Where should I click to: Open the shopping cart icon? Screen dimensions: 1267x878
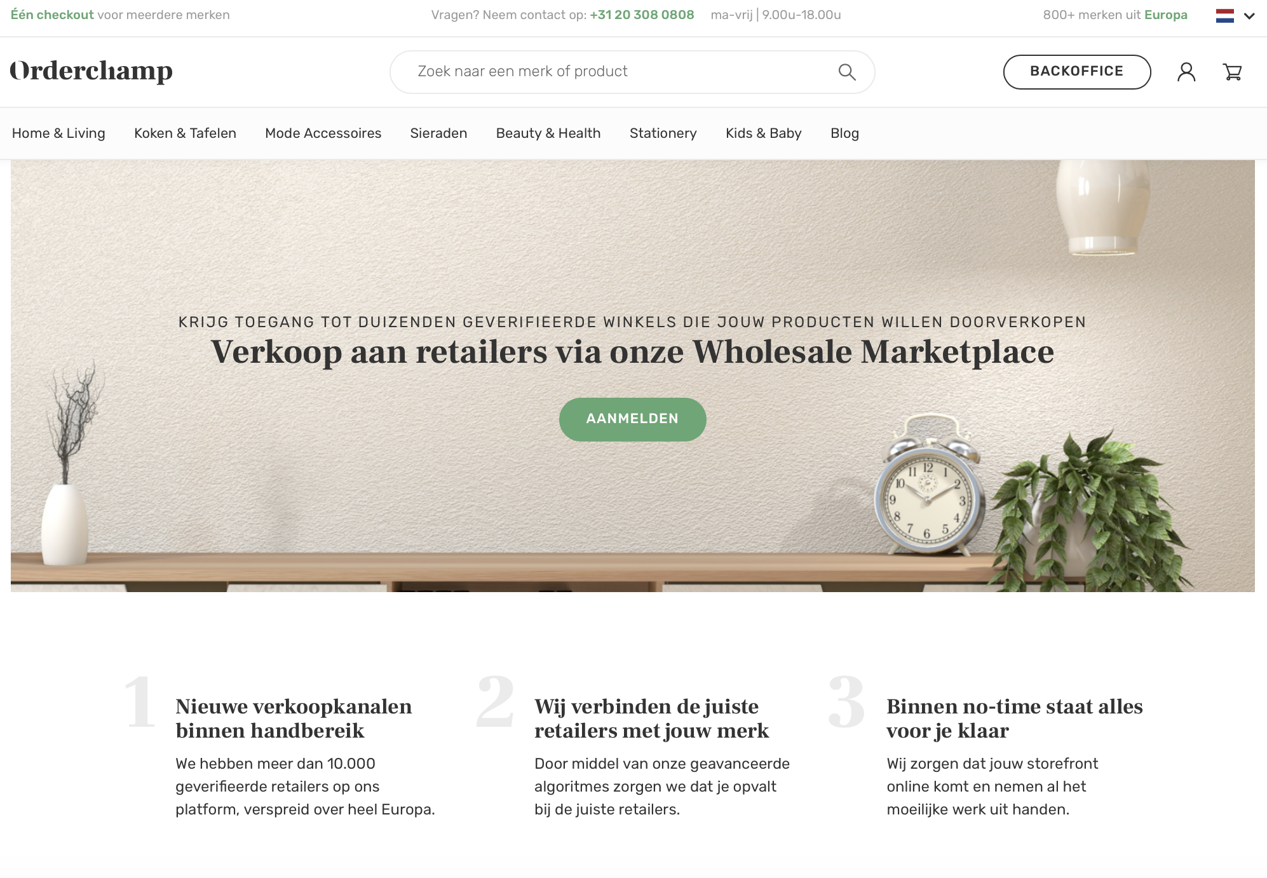point(1233,72)
